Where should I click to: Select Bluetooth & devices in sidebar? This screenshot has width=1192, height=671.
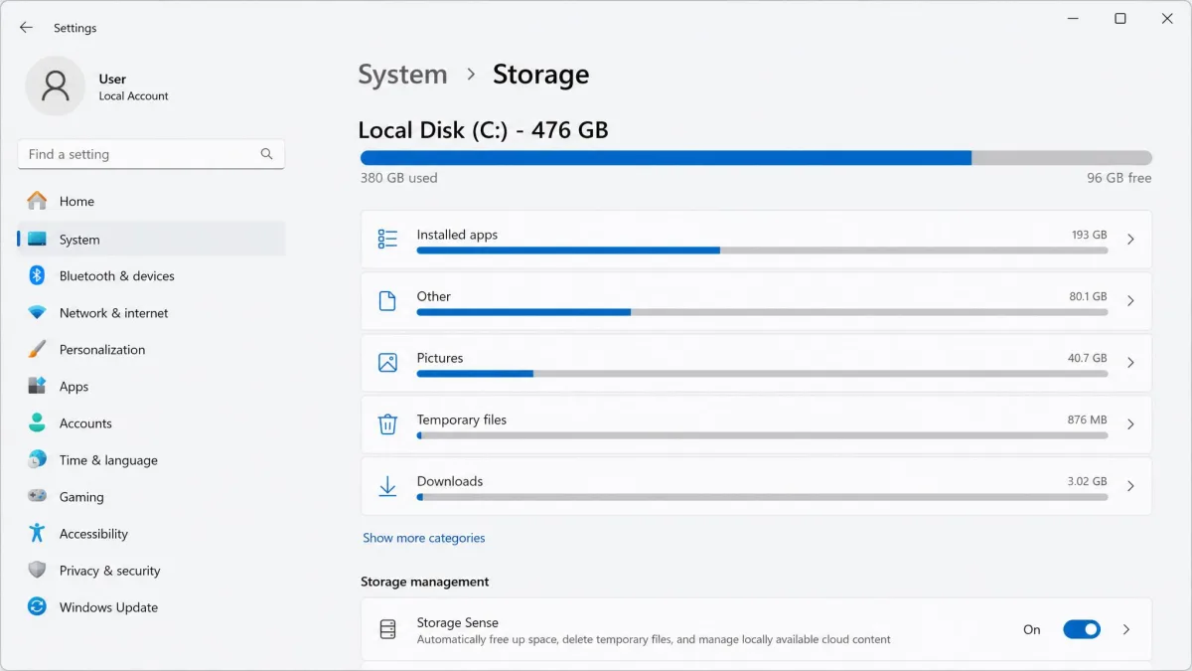(151, 275)
